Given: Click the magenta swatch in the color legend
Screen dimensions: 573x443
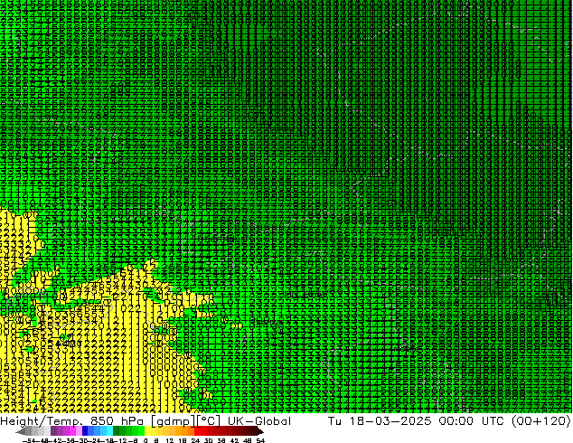Looking at the screenshot, I should [72, 431].
